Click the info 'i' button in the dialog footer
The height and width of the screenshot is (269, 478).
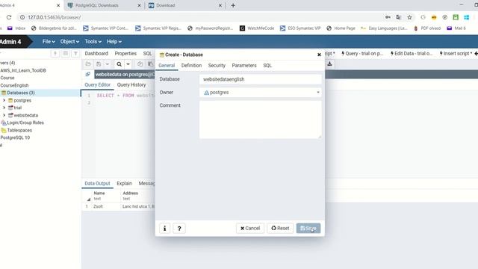(164, 228)
